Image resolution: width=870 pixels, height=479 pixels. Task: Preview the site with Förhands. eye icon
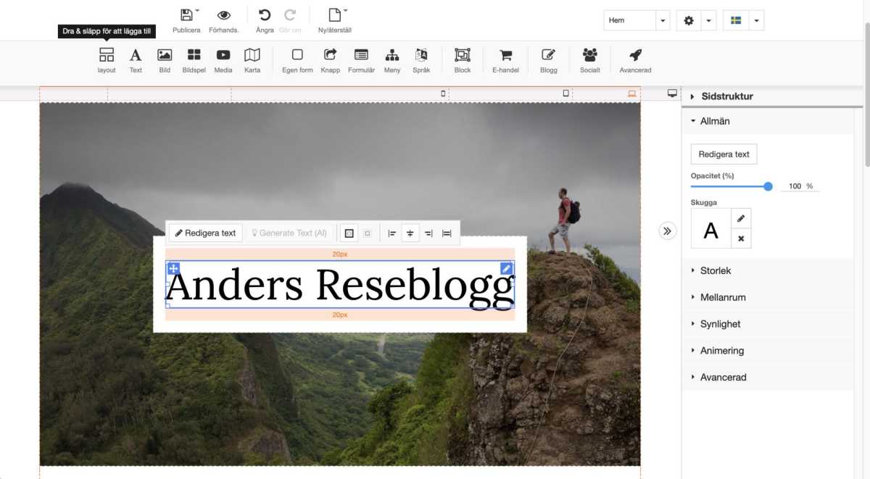click(224, 15)
